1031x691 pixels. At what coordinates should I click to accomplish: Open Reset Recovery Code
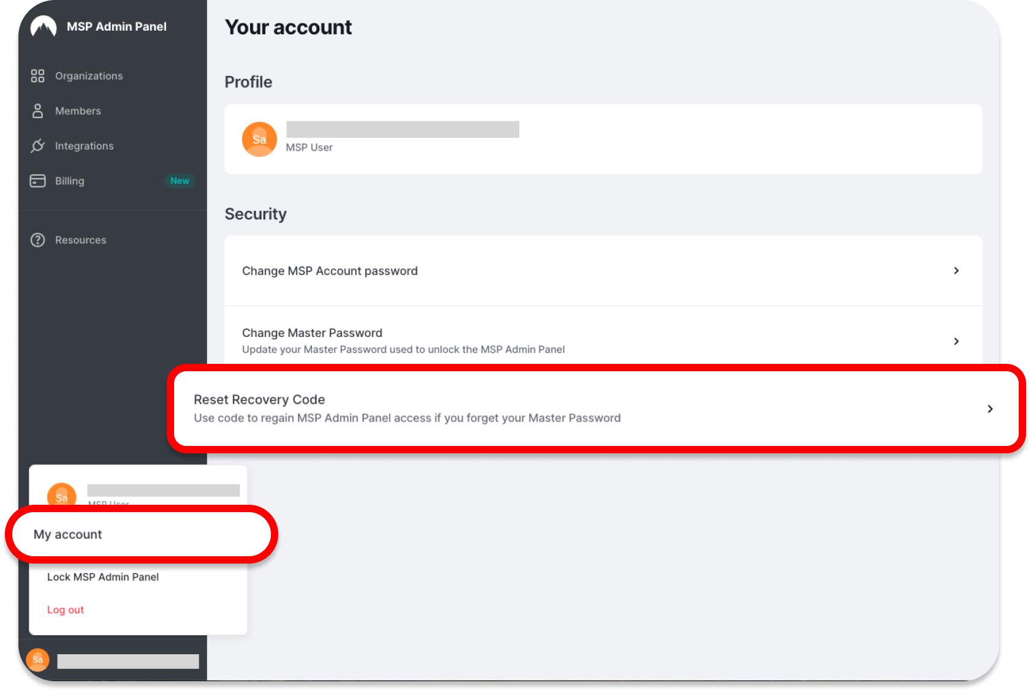click(x=596, y=409)
